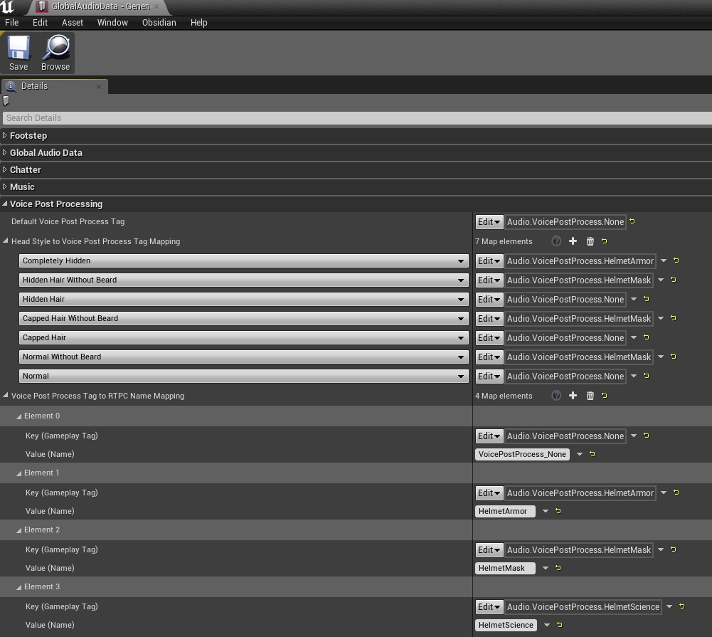Edit the Default Voice Post Process Tag
This screenshot has width=712, height=637.
click(489, 222)
